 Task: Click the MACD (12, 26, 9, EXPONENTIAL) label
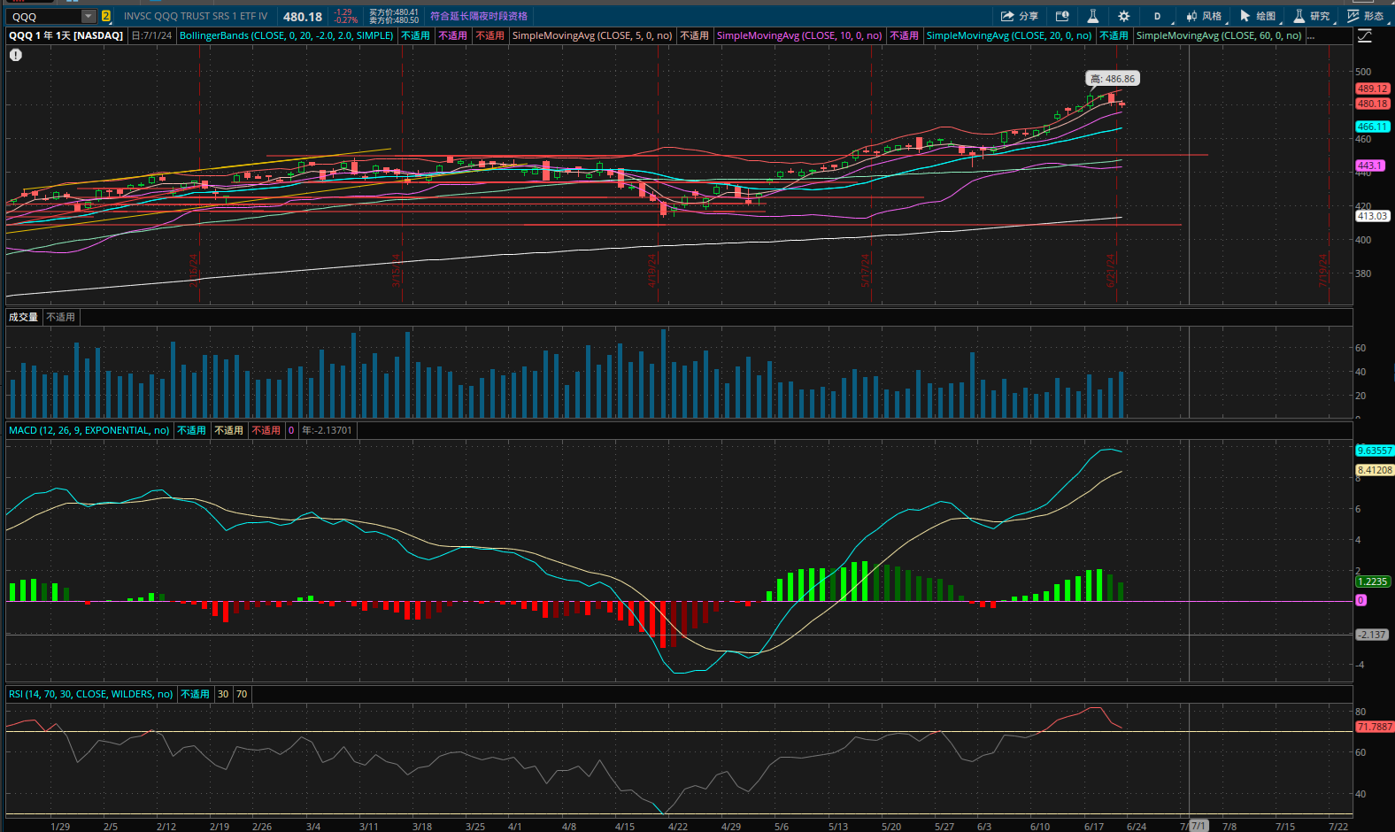[x=89, y=430]
